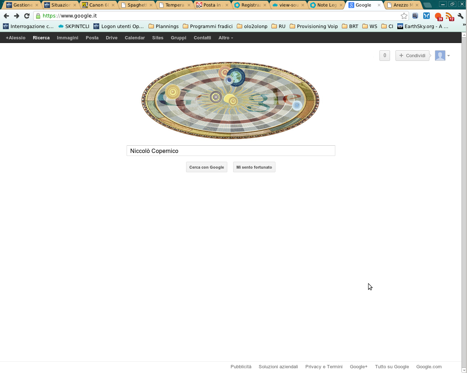
Task: Focus the search box containing Niccolò Copernico
Action: point(231,151)
